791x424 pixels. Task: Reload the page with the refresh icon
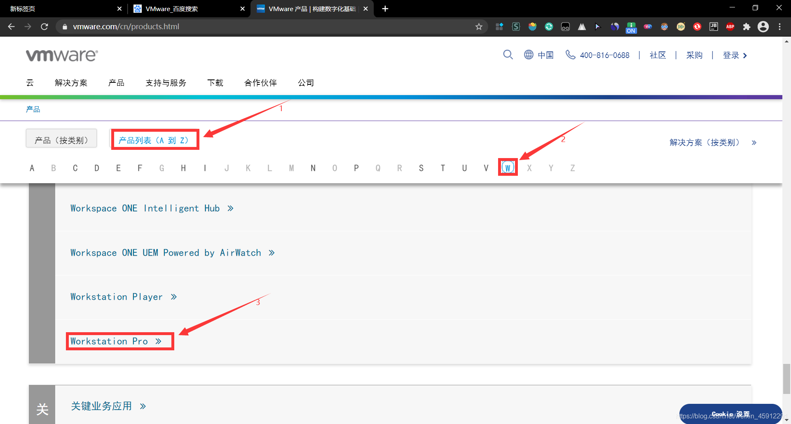(44, 27)
